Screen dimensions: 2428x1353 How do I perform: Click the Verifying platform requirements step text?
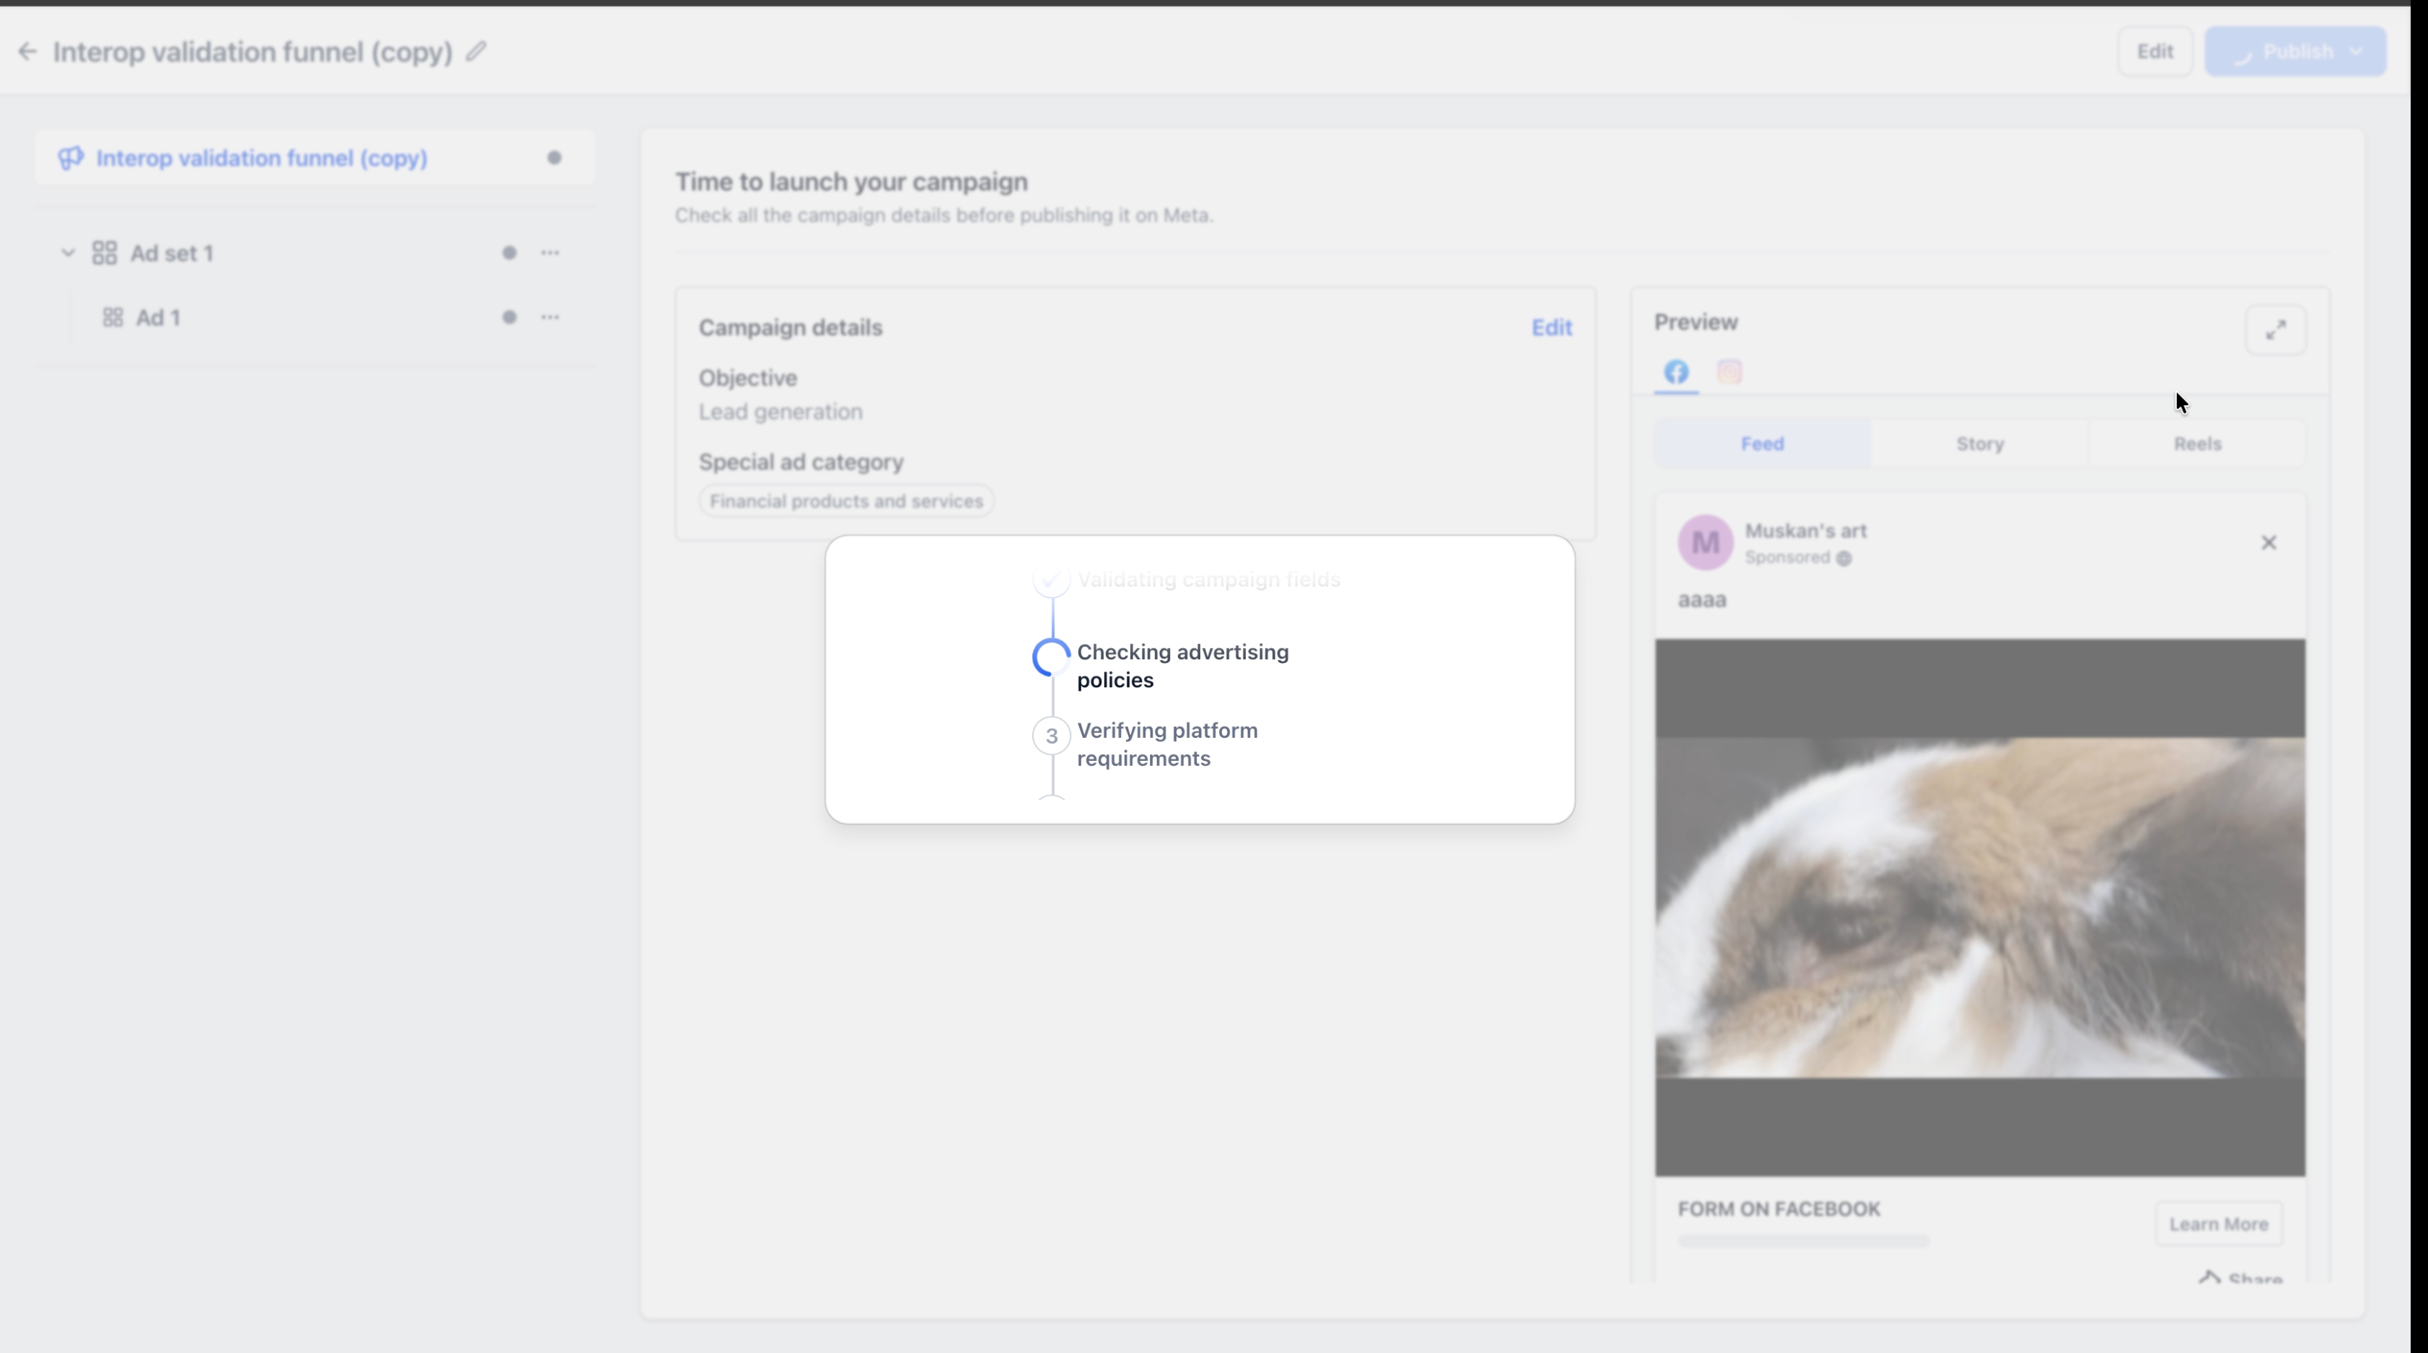pyautogui.click(x=1167, y=744)
